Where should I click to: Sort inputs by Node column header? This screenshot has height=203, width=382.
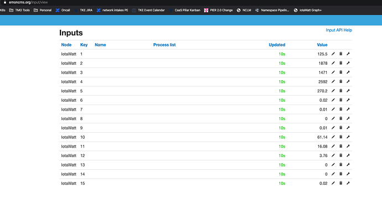click(66, 45)
